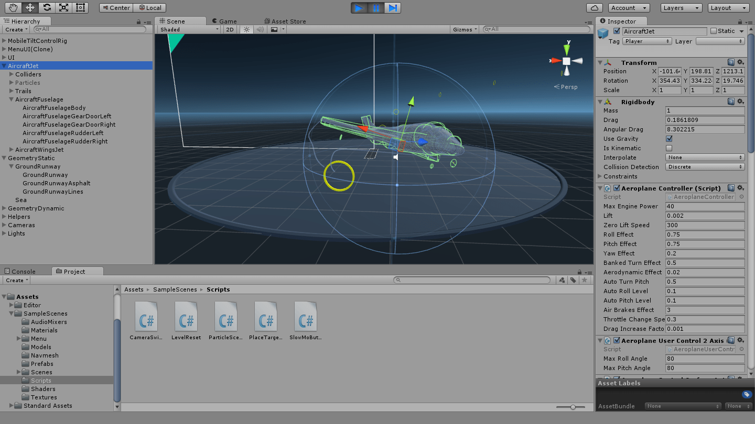Disable Use Gravity on the Rigidbody
The image size is (755, 424).
coord(668,138)
